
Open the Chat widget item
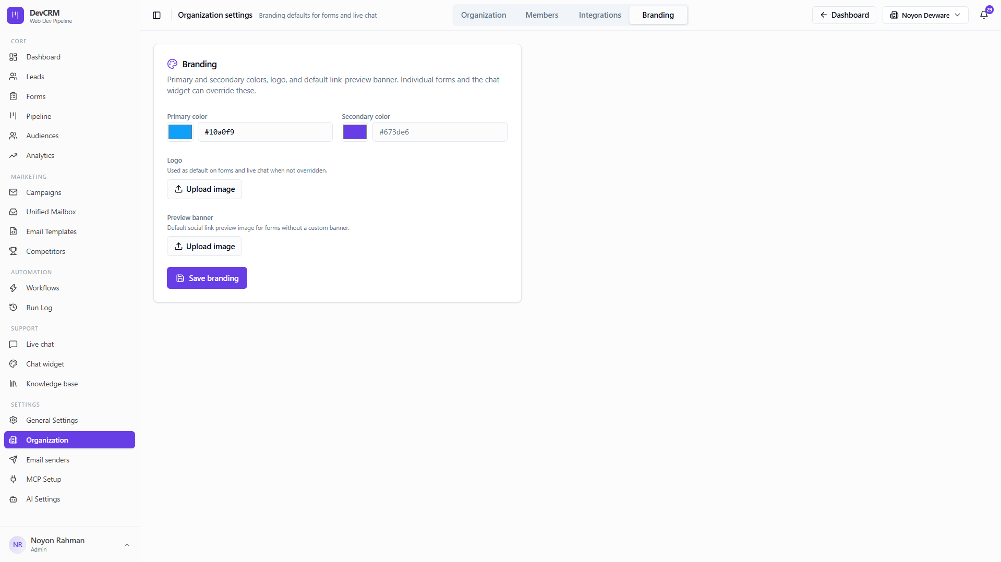point(69,364)
